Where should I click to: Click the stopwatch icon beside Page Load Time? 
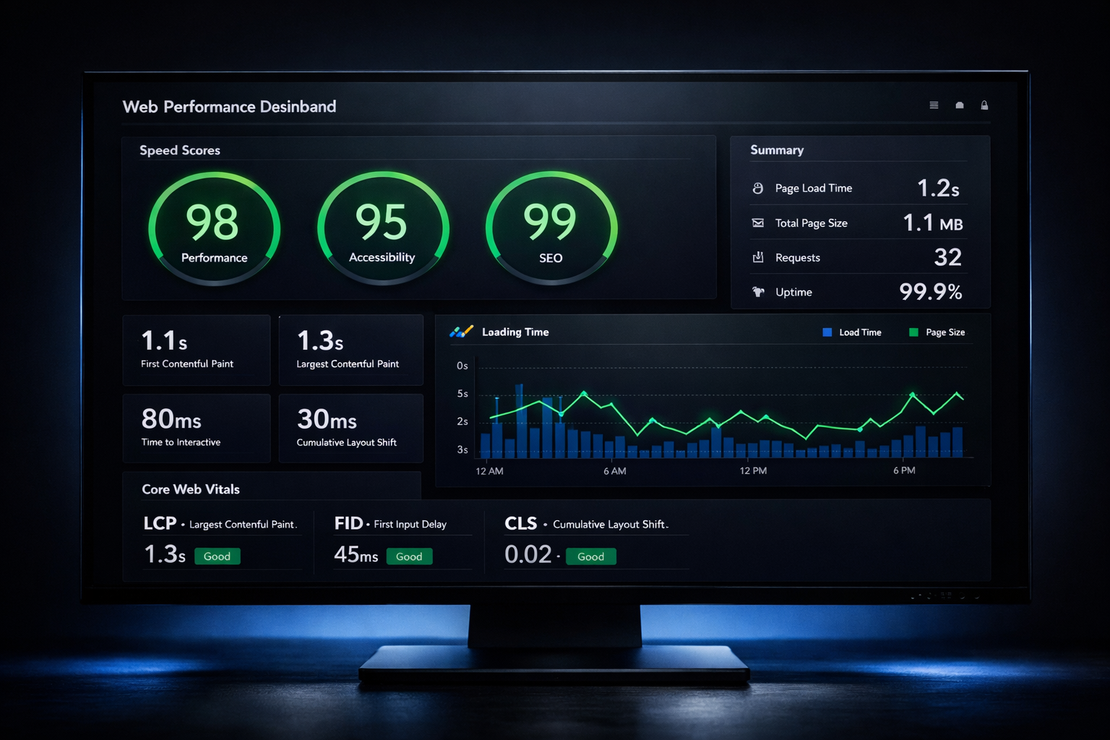pos(757,187)
